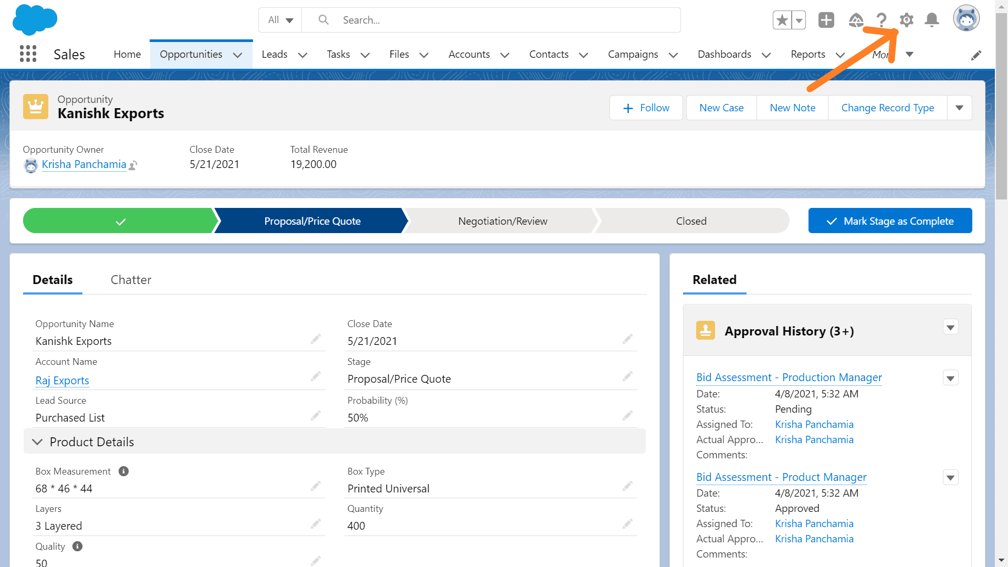
Task: Edit the Layers field pencil icon
Action: point(316,524)
